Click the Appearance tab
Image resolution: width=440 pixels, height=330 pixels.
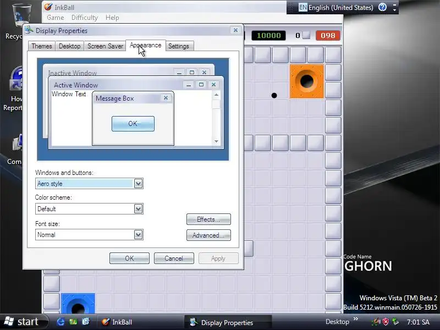point(146,46)
